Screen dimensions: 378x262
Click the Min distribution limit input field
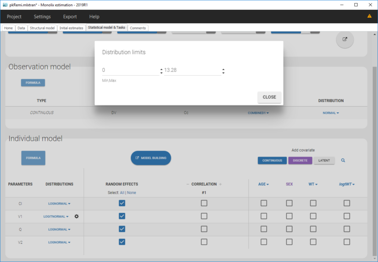(130, 70)
